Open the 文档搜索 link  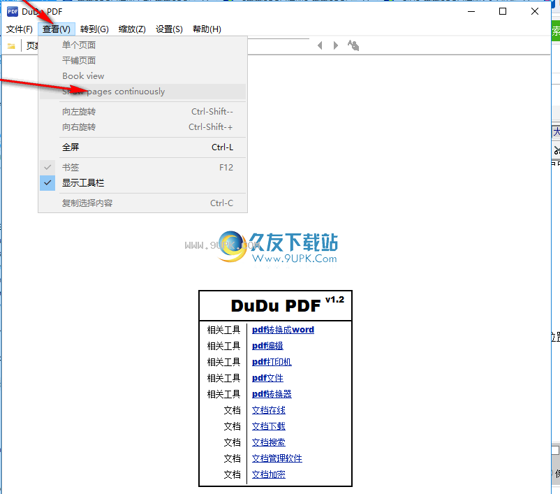(269, 442)
